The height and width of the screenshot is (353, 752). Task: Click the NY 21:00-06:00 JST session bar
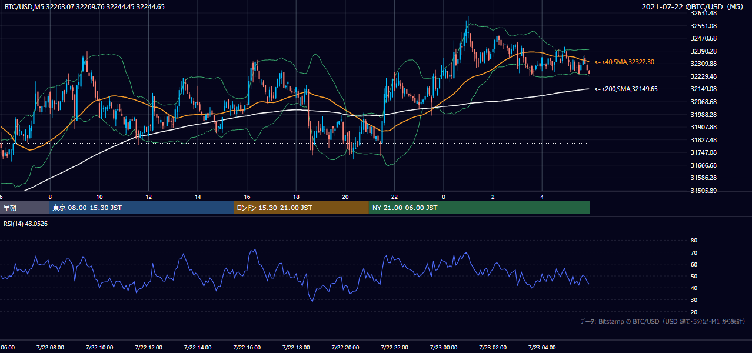(480, 208)
